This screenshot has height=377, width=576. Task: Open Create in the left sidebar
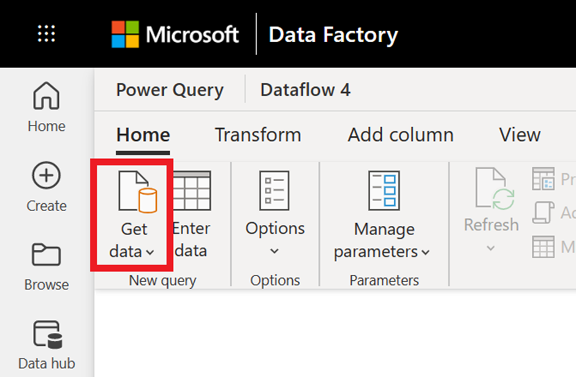[47, 187]
